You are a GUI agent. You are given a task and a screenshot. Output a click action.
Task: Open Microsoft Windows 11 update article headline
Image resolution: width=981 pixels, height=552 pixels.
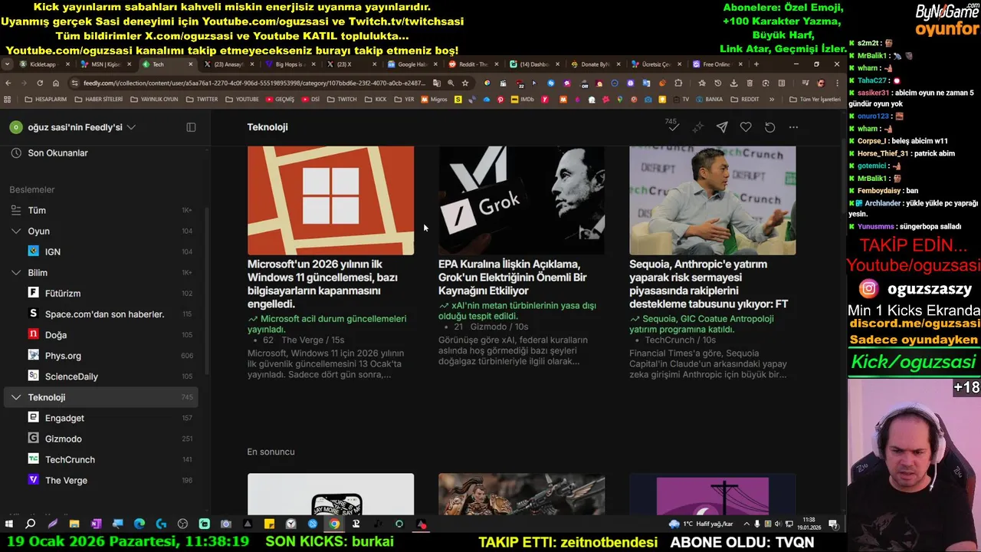(323, 284)
